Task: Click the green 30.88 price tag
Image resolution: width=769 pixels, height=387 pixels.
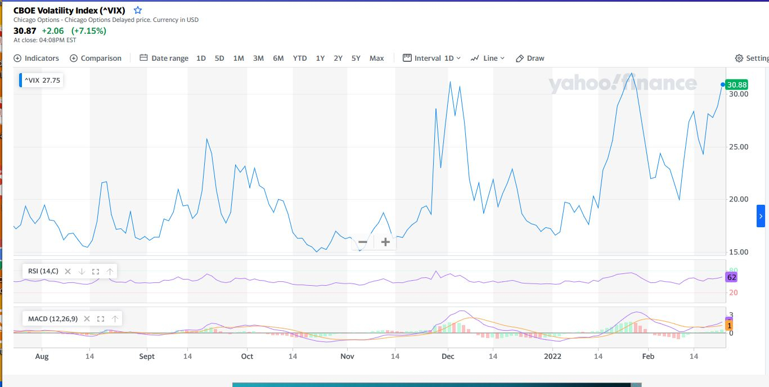Action: pyautogui.click(x=737, y=85)
